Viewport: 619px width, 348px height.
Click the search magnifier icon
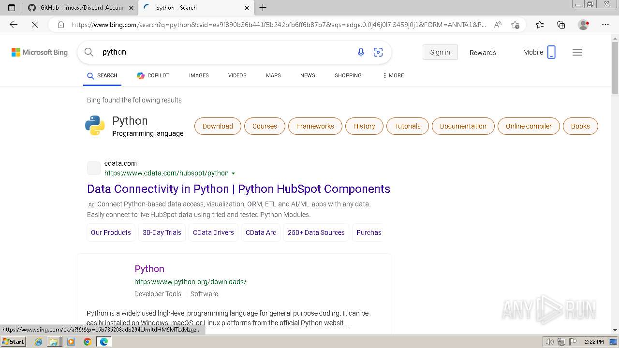[88, 52]
